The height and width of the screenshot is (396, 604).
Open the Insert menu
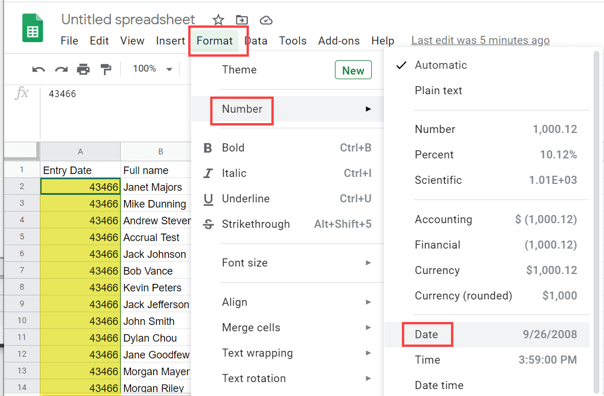[x=170, y=41]
